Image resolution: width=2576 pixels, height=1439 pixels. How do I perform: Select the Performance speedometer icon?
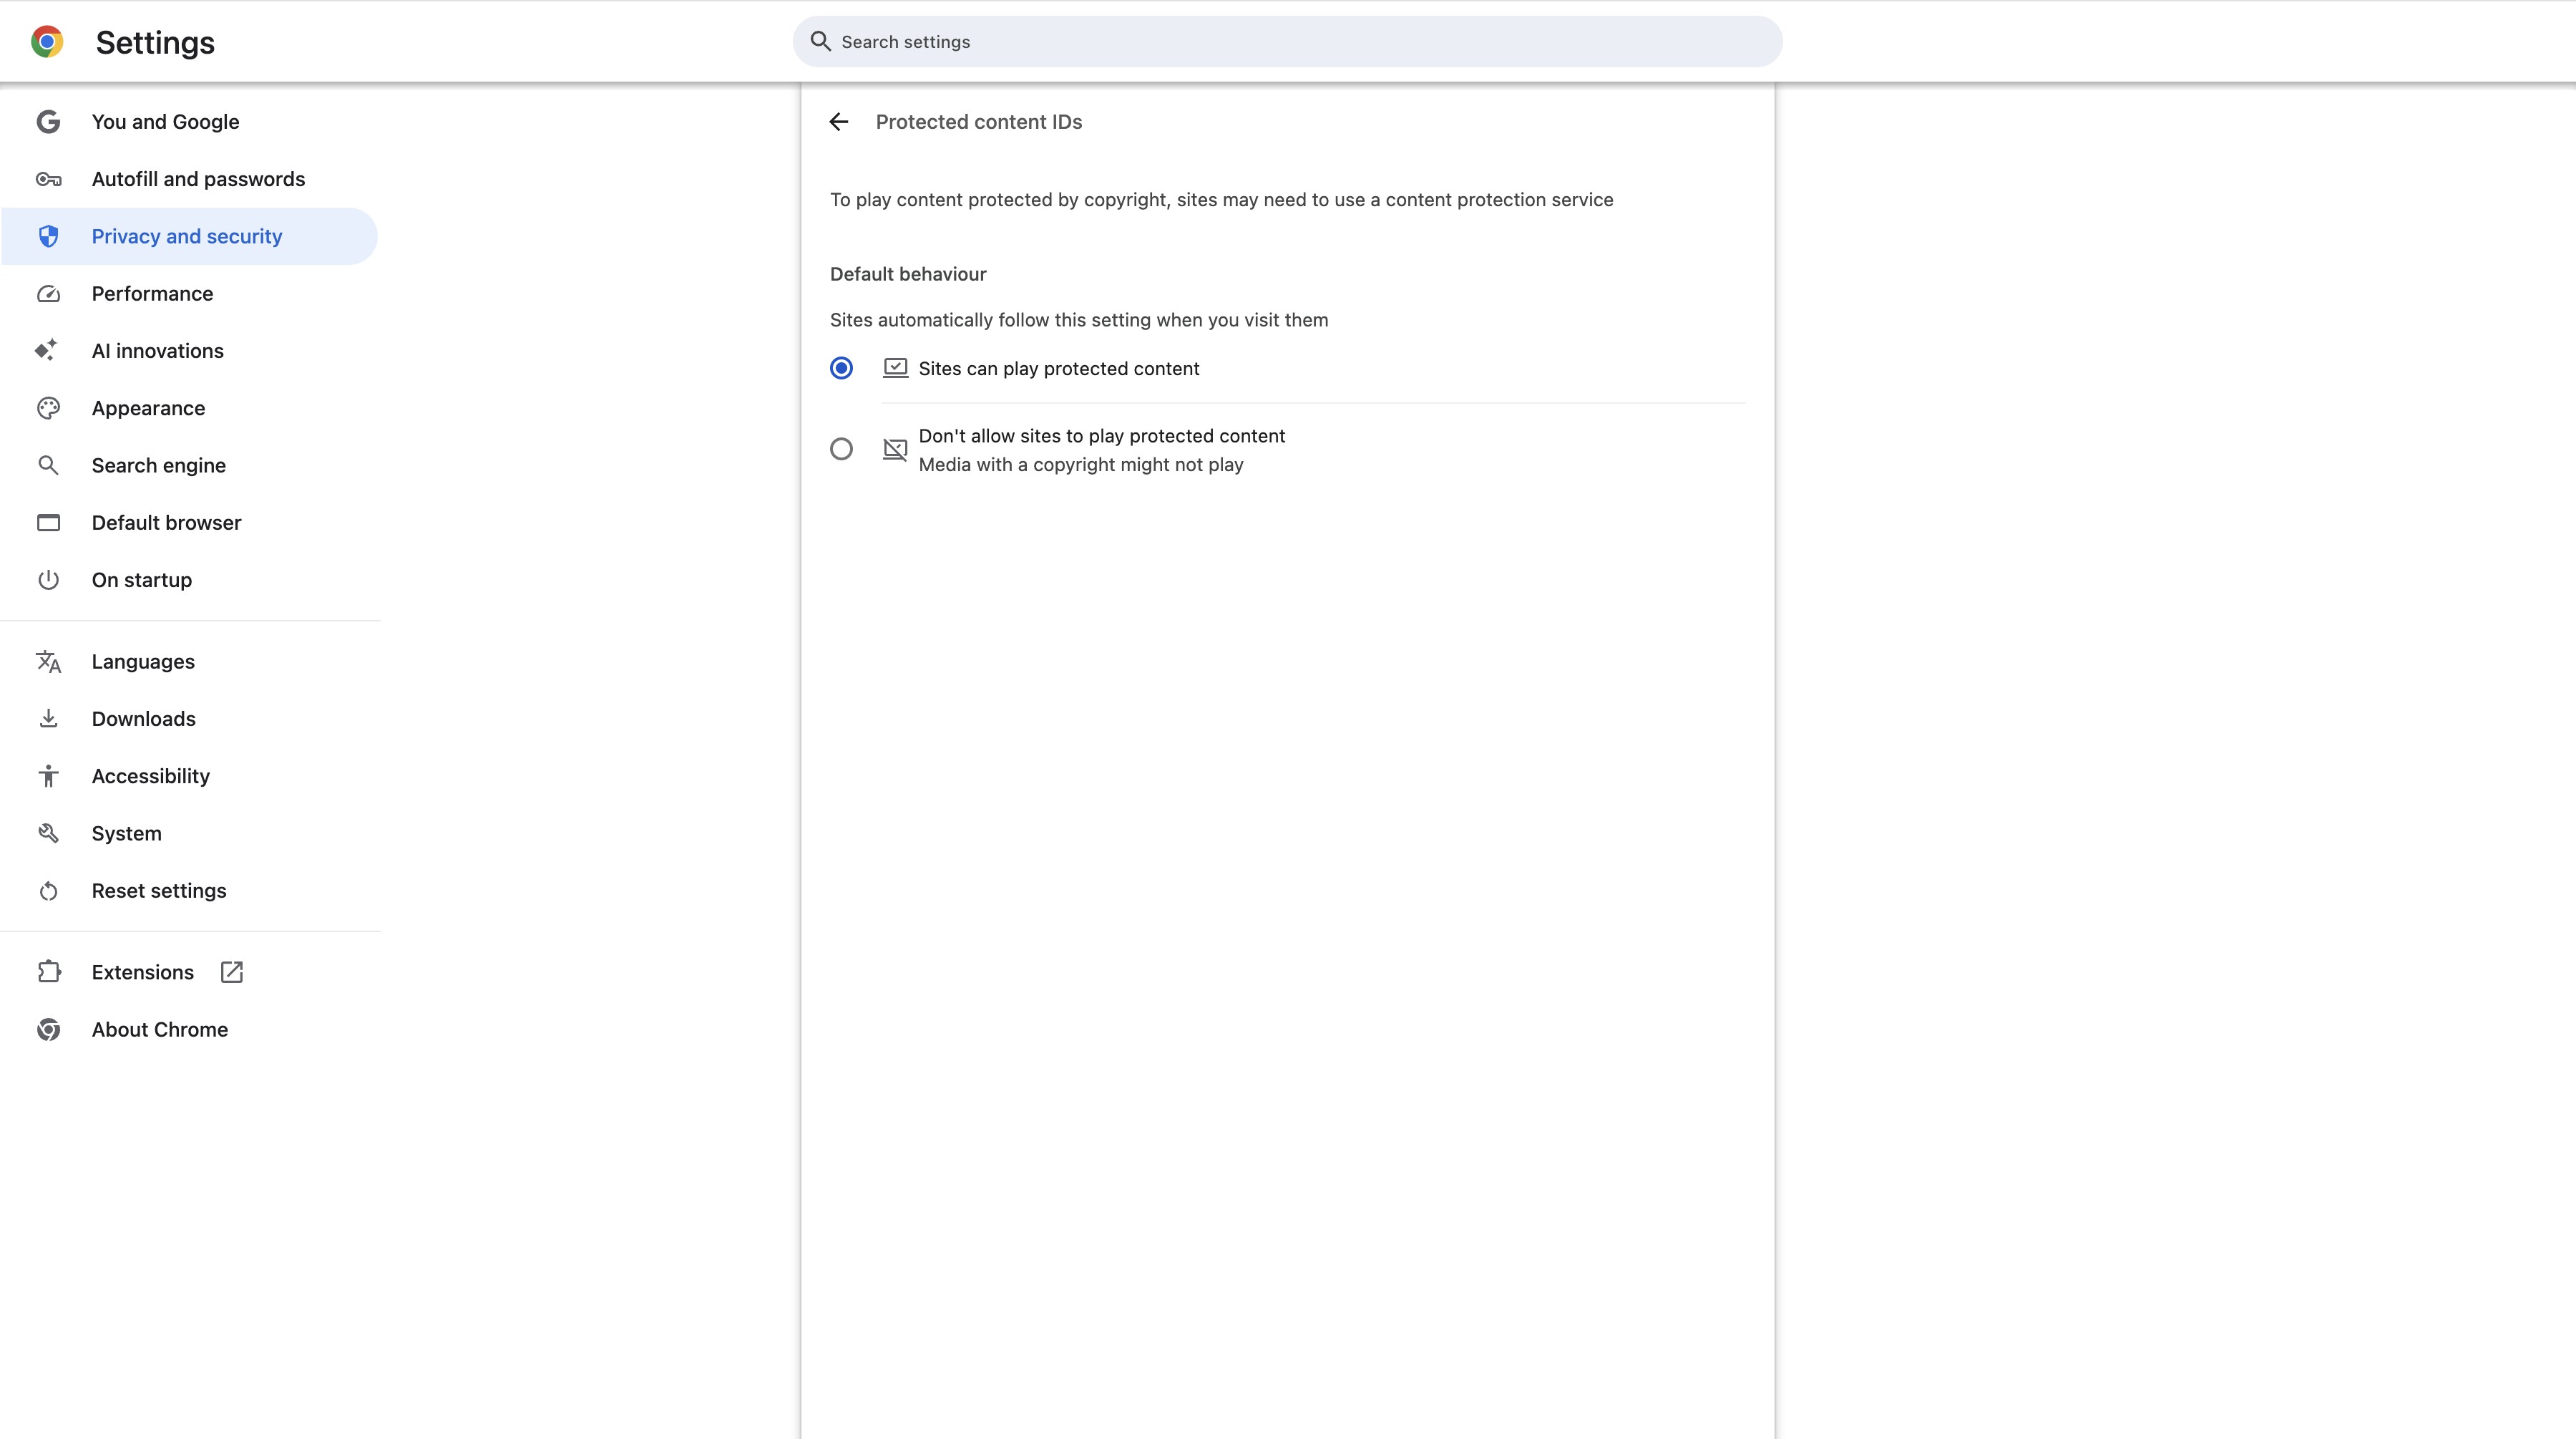pos(48,294)
